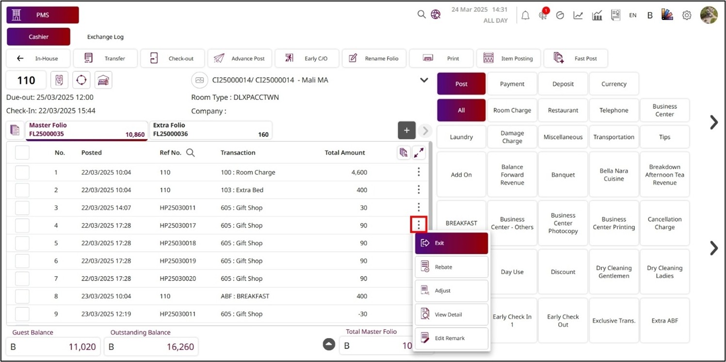
Task: Click the color theme palette icon
Action: pyautogui.click(x=667, y=15)
